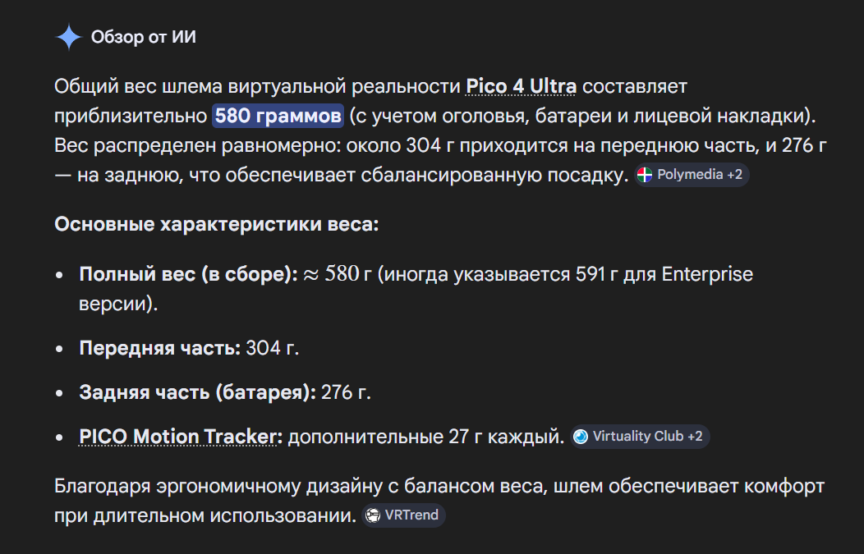Click the VRTrend source favicon
This screenshot has height=554, width=864.
(x=373, y=515)
